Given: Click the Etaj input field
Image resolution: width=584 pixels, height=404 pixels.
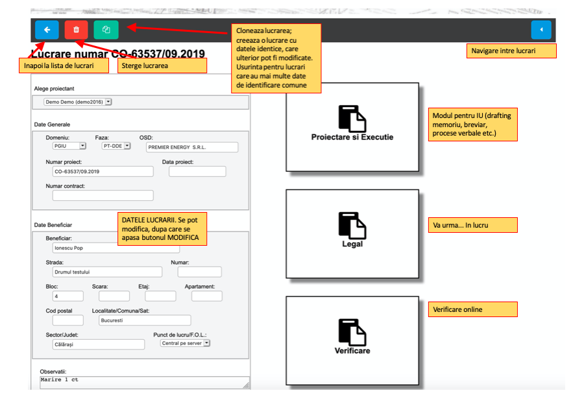Looking at the screenshot, I should (160, 296).
